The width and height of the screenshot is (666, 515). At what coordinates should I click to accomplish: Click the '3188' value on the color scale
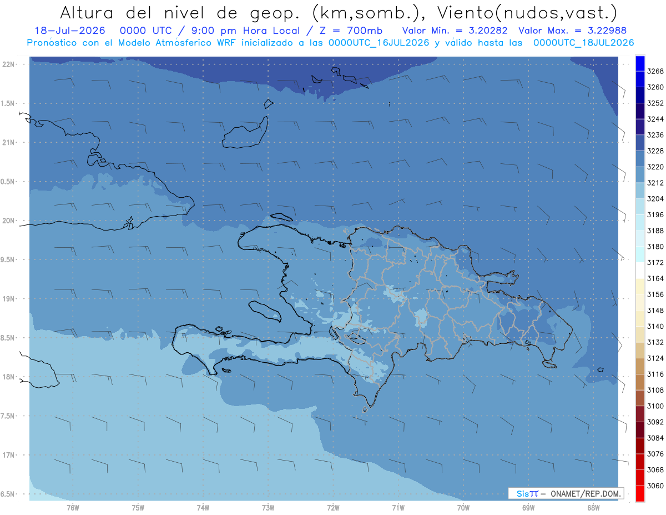(x=655, y=231)
